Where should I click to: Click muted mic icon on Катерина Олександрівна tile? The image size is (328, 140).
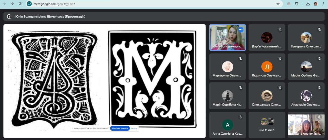point(319,29)
